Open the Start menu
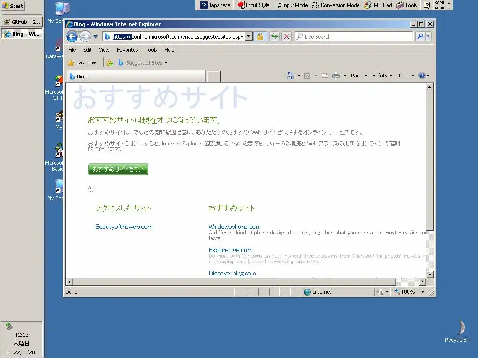The width and height of the screenshot is (478, 358). [x=13, y=6]
